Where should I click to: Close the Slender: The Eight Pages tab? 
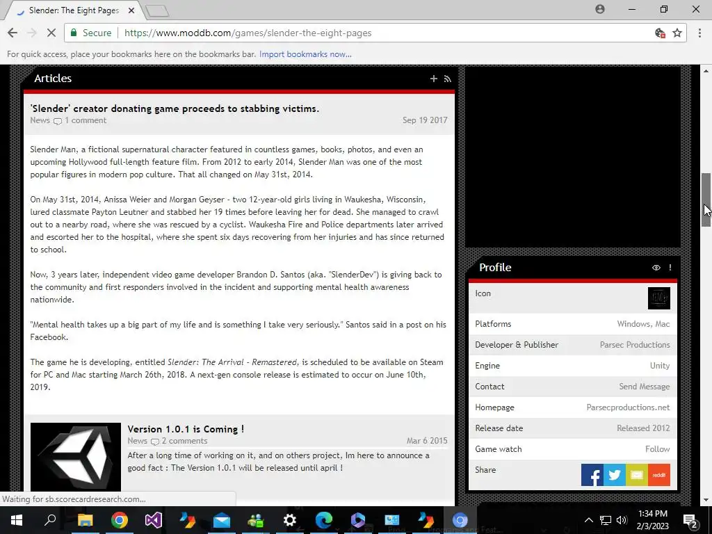131,10
